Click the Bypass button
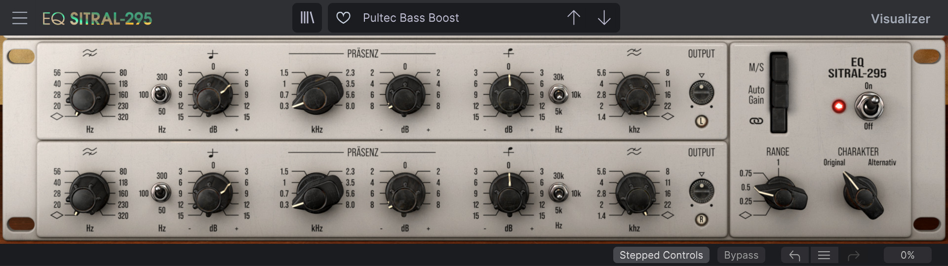The image size is (948, 266). [741, 255]
